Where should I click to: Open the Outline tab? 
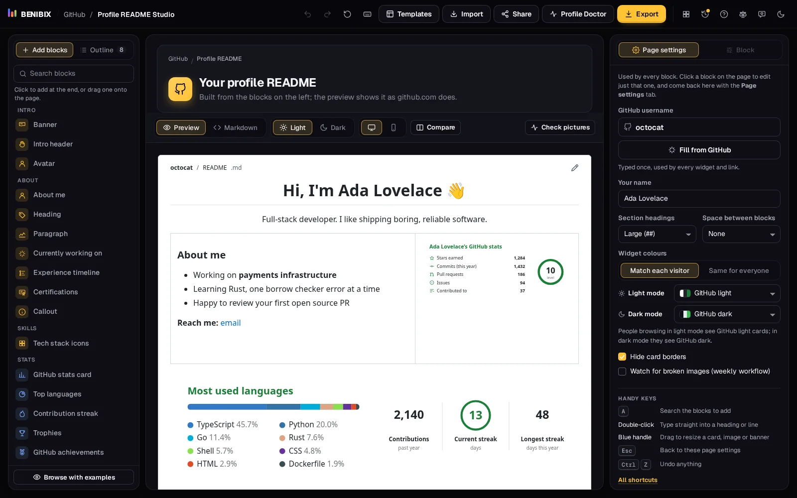tap(102, 50)
